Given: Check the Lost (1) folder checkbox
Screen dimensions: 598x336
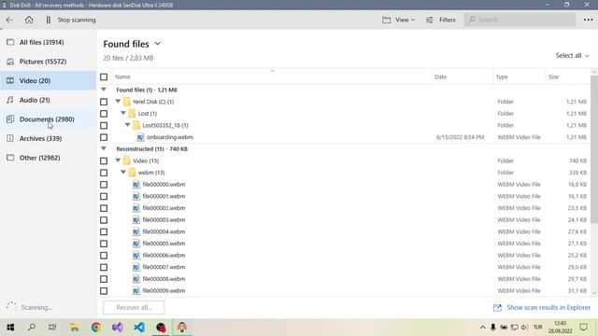Looking at the screenshot, I should (x=104, y=114).
